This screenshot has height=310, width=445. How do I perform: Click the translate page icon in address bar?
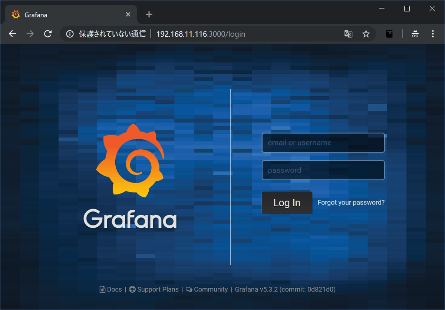(348, 34)
